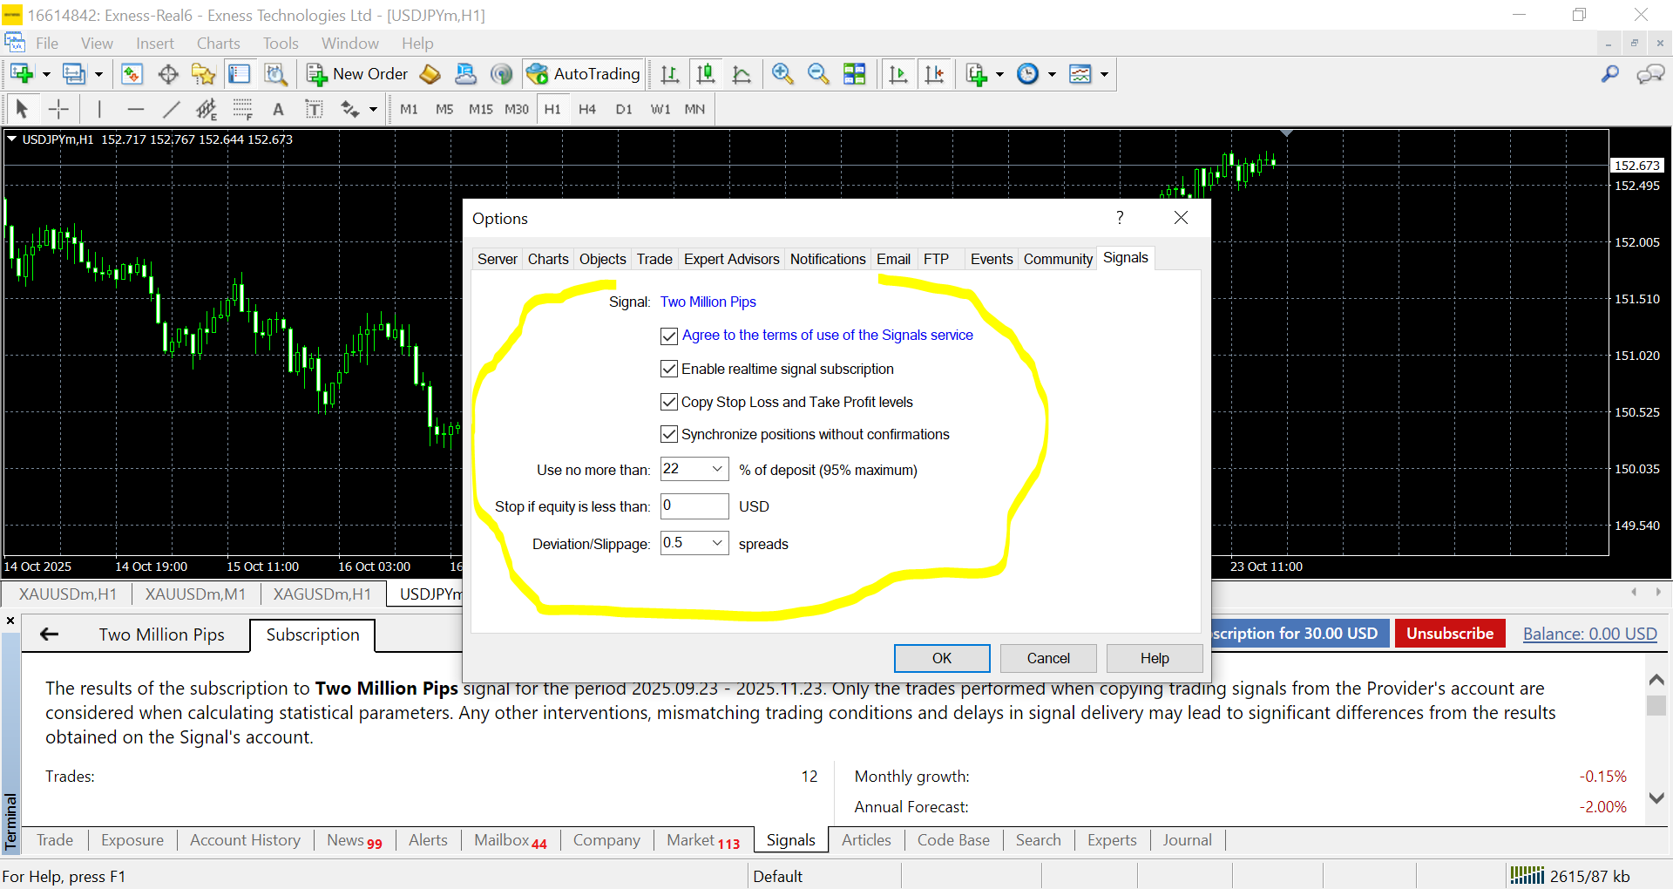Switch chart to line chart
1673x889 pixels.
pos(742,74)
